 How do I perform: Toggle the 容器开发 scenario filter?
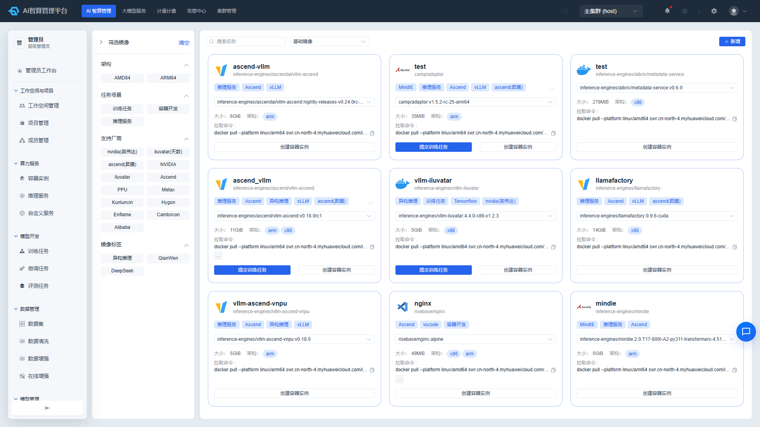click(168, 109)
